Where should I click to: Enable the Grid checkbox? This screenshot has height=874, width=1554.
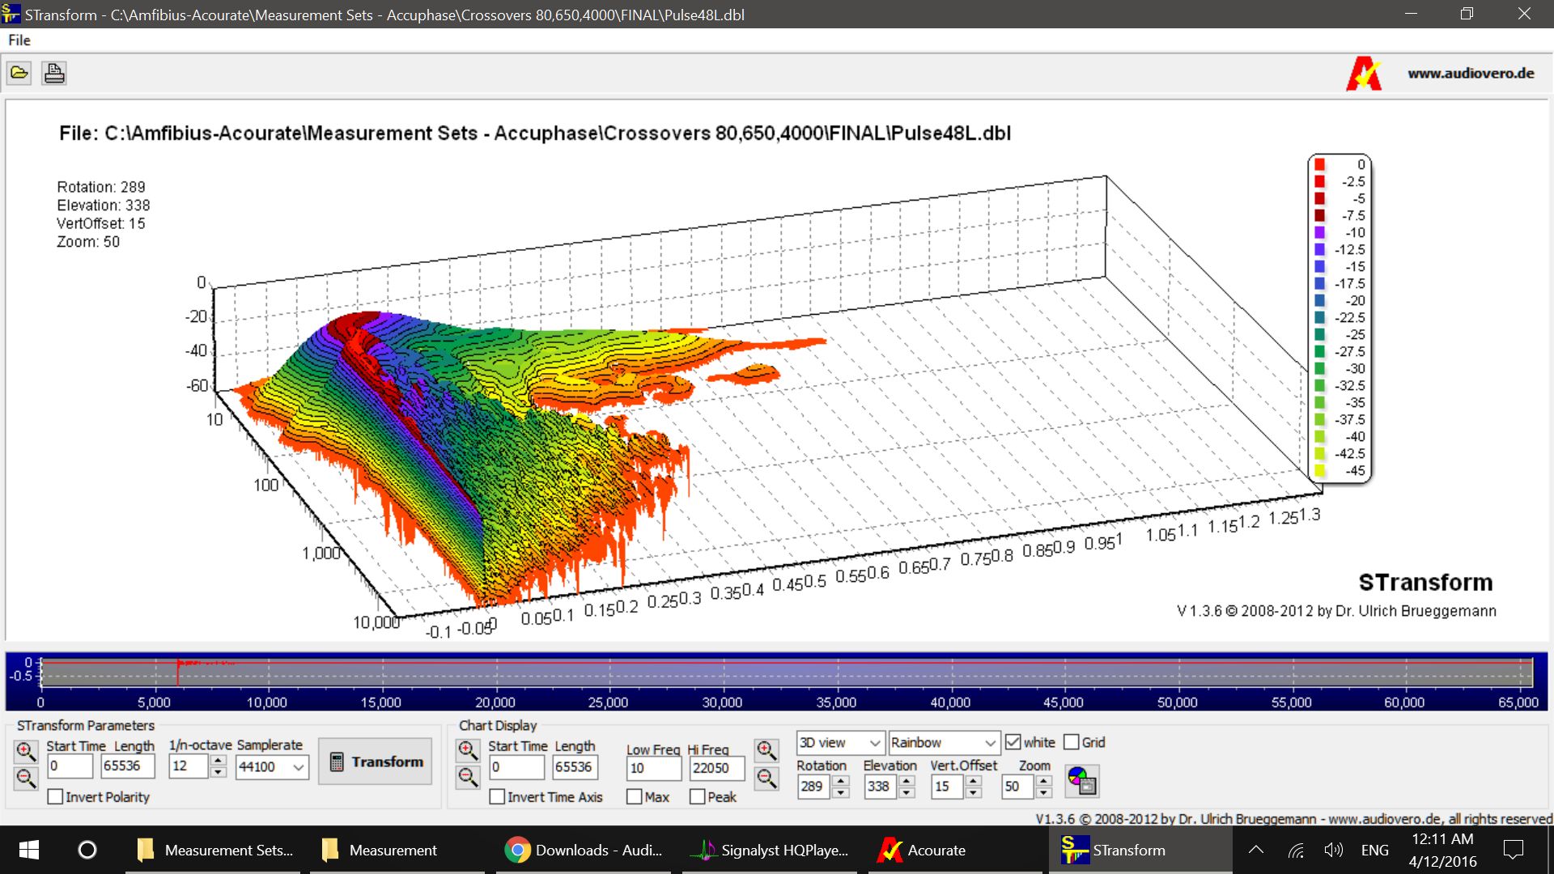pyautogui.click(x=1071, y=742)
